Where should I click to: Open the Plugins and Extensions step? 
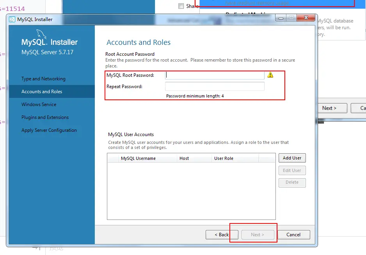click(45, 117)
